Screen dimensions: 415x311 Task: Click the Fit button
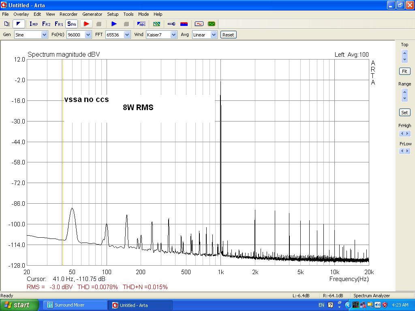[x=404, y=71]
